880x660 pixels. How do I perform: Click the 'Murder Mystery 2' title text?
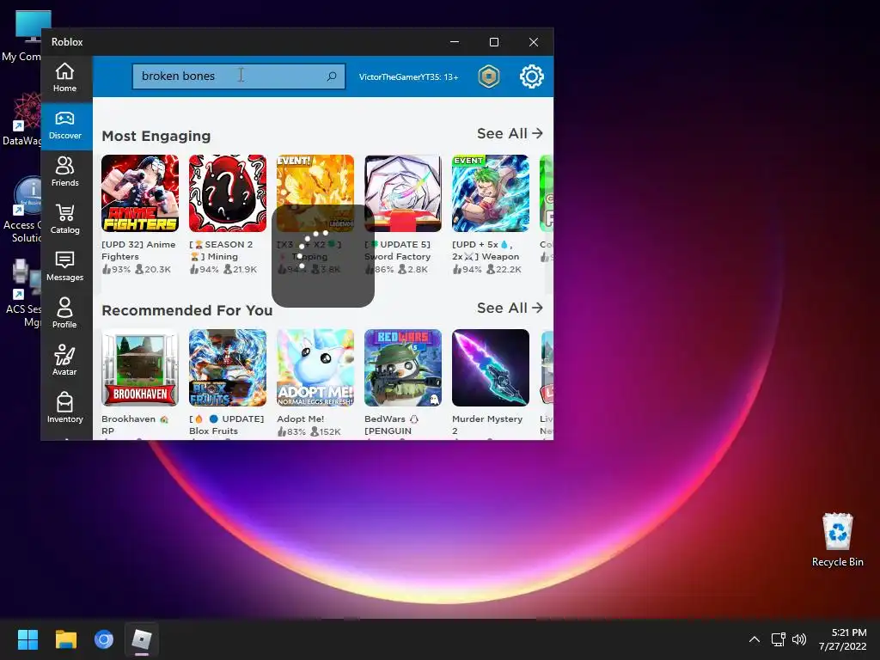click(487, 425)
